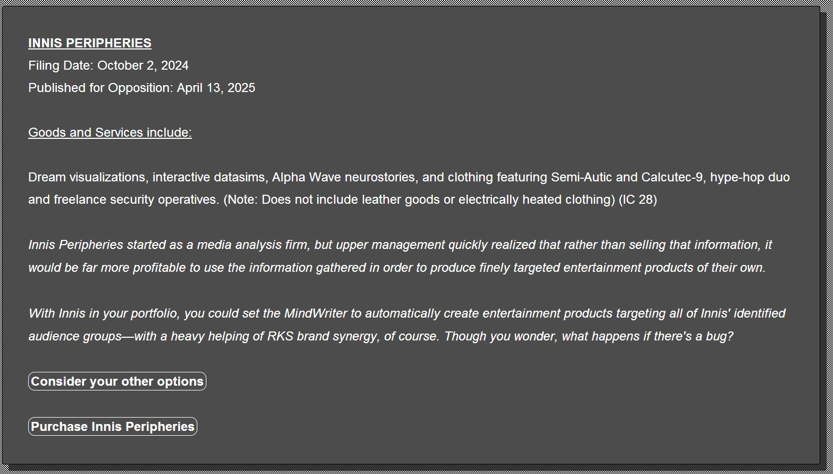The width and height of the screenshot is (833, 474).
Task: Select Consider your other options
Action: 117,381
